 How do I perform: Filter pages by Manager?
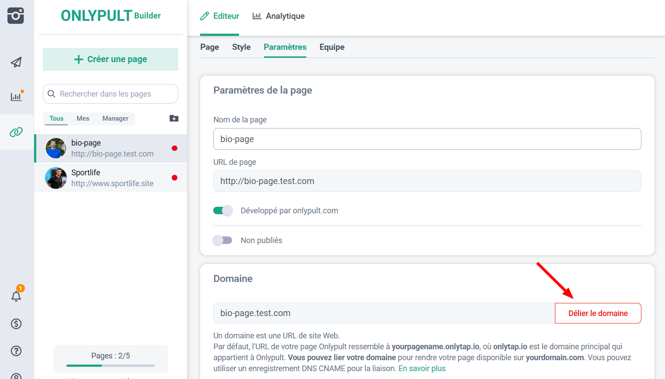(x=115, y=118)
